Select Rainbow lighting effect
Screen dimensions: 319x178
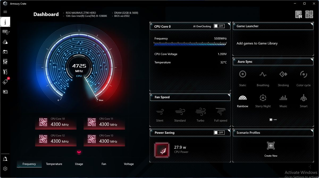(242, 101)
